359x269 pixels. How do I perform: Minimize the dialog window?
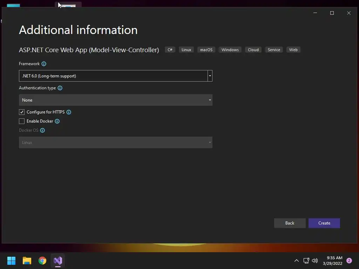[x=315, y=13]
